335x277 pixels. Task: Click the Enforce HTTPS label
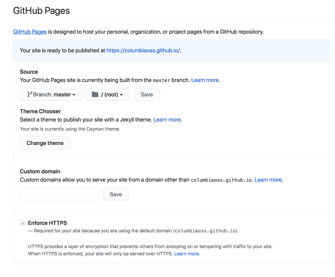coord(47,223)
